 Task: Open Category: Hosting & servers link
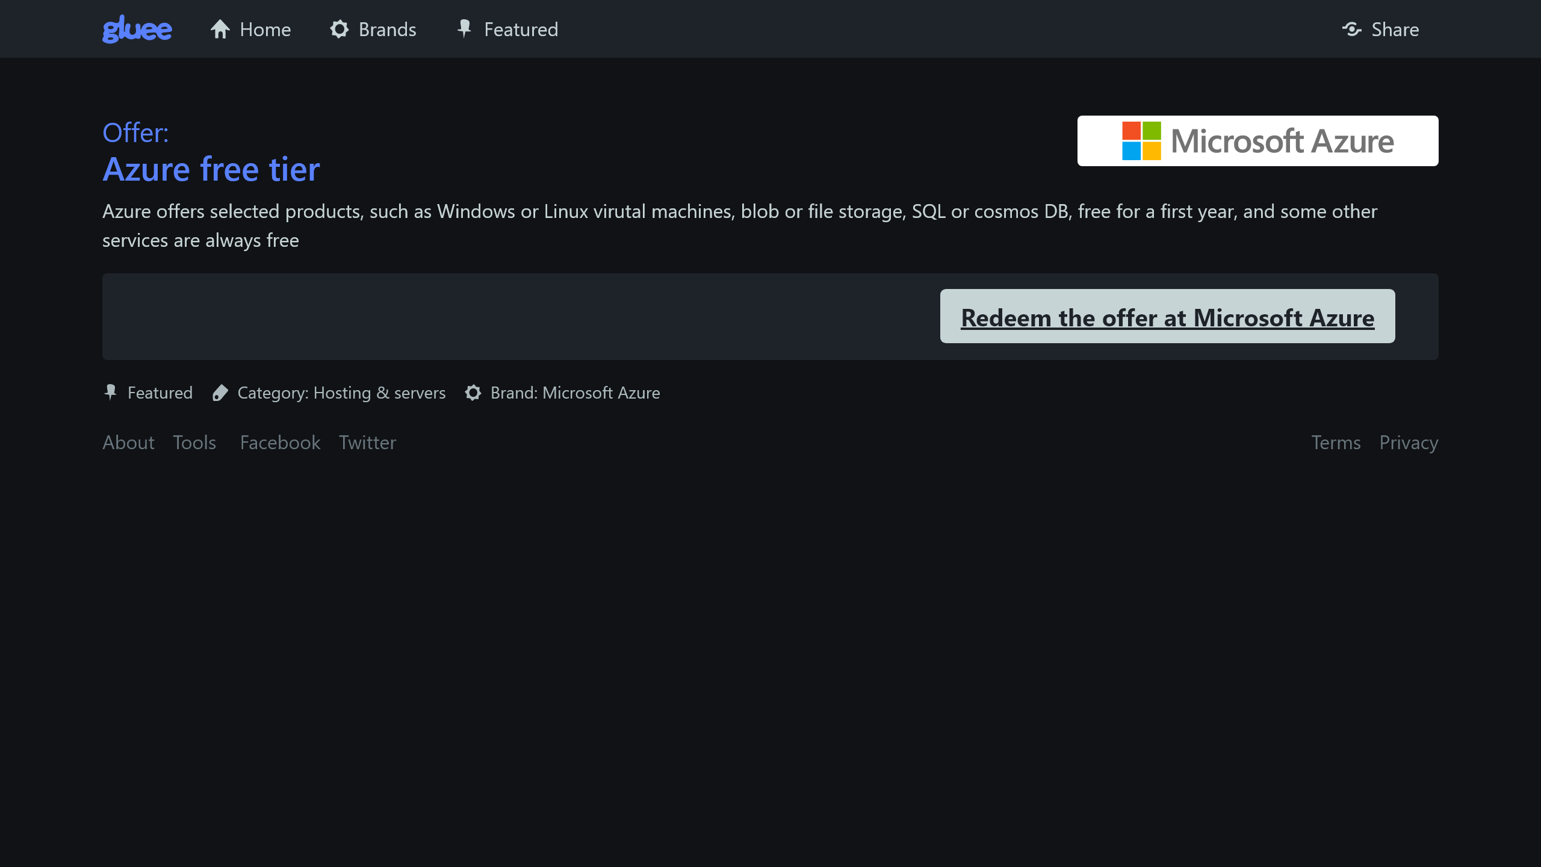pos(329,393)
